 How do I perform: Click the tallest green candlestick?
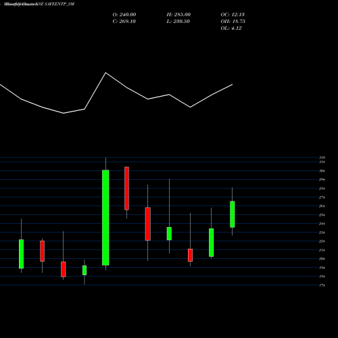[105, 218]
